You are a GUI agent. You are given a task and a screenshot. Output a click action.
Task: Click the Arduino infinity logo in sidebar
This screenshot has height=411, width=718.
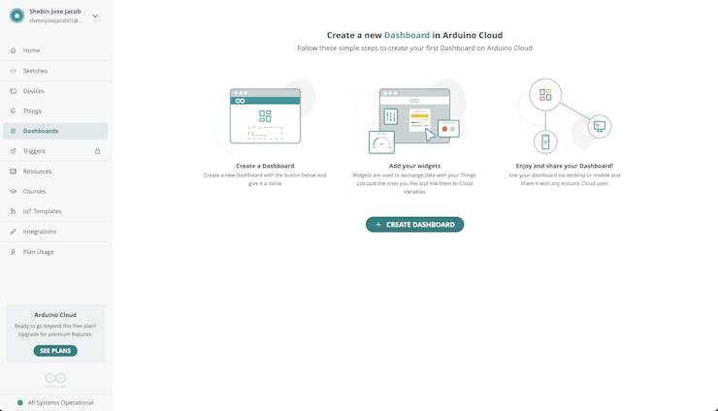[x=55, y=378]
